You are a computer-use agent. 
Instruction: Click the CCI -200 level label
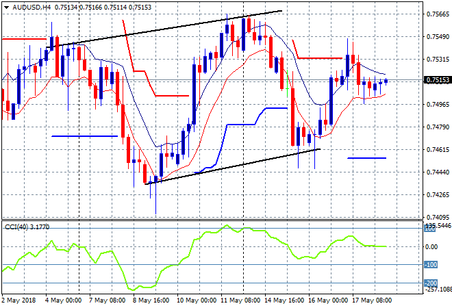[431, 283]
